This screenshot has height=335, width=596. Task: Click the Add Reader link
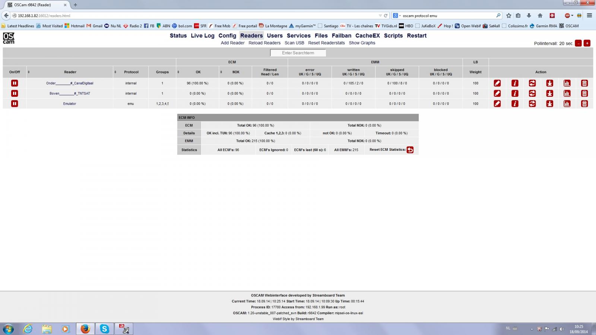point(233,43)
